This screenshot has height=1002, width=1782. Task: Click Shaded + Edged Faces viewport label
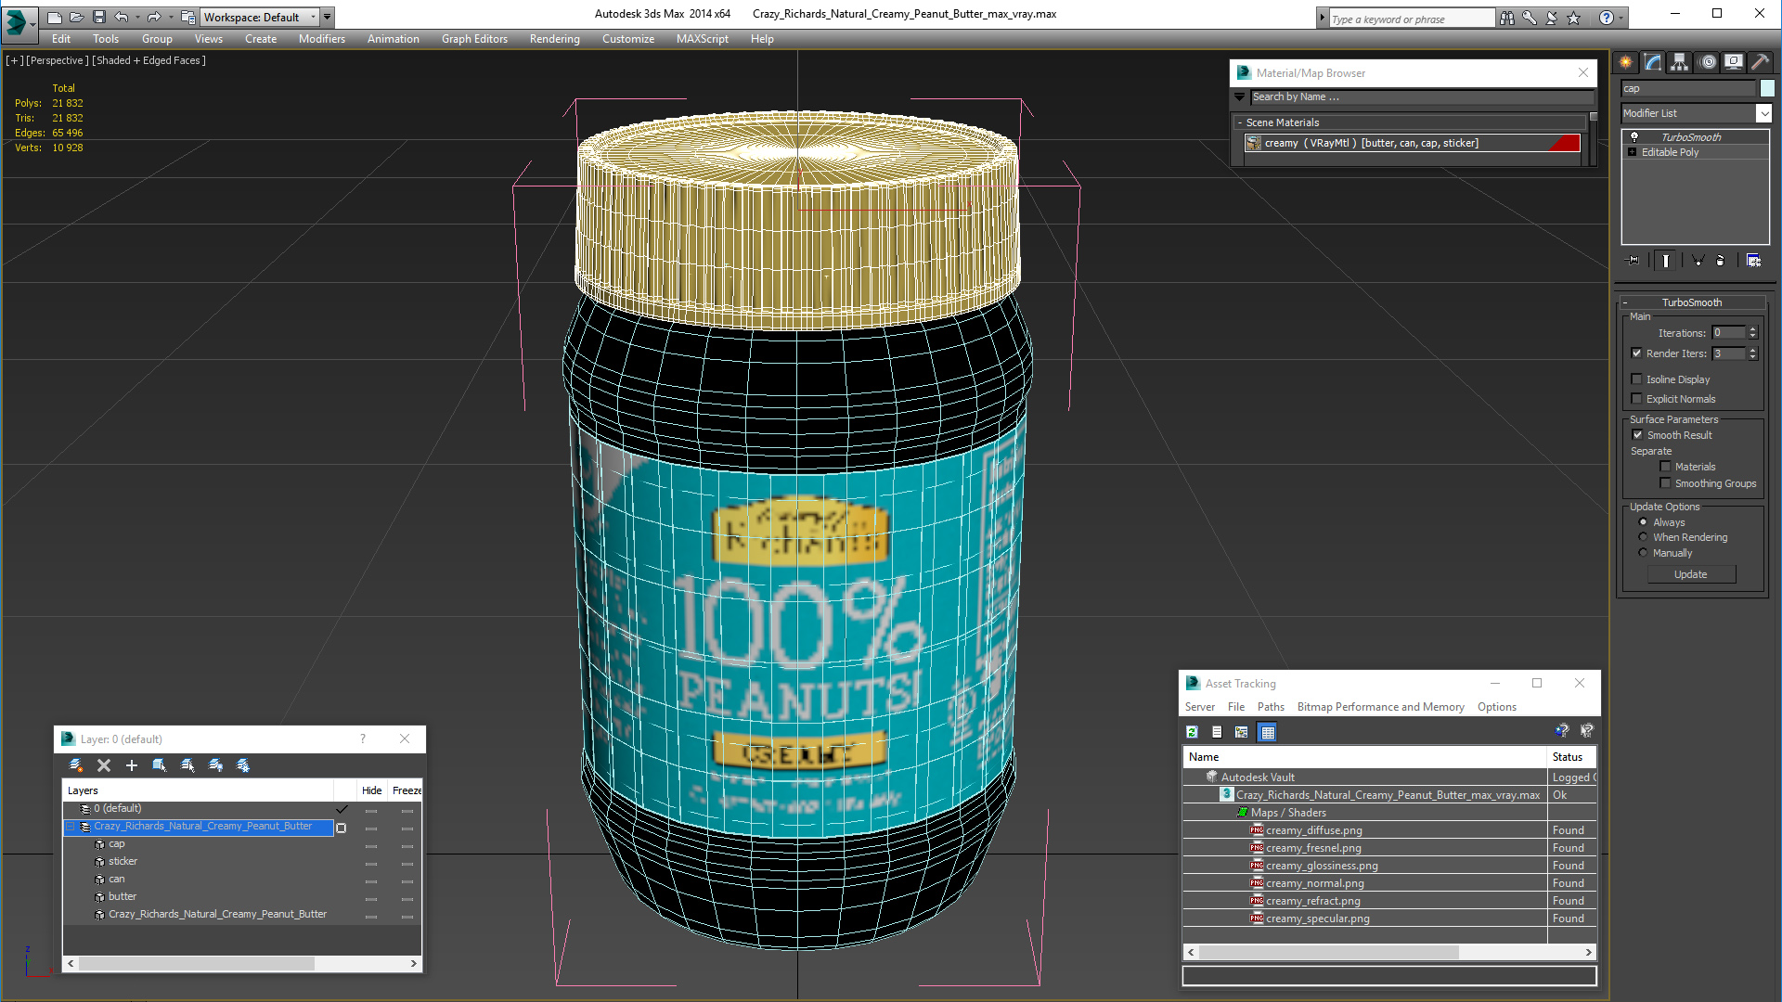[x=148, y=60]
